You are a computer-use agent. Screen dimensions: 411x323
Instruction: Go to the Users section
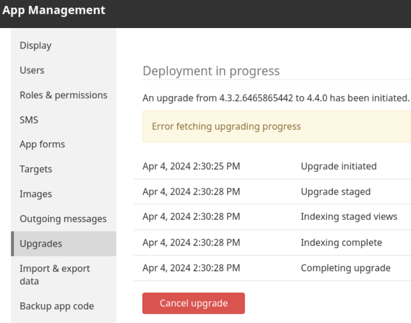point(32,70)
